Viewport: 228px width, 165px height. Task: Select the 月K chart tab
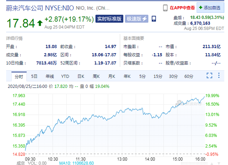pos(111,76)
